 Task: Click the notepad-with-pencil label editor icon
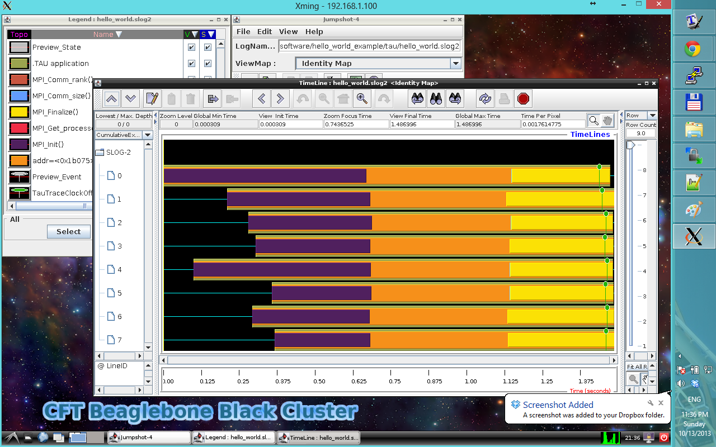click(152, 99)
